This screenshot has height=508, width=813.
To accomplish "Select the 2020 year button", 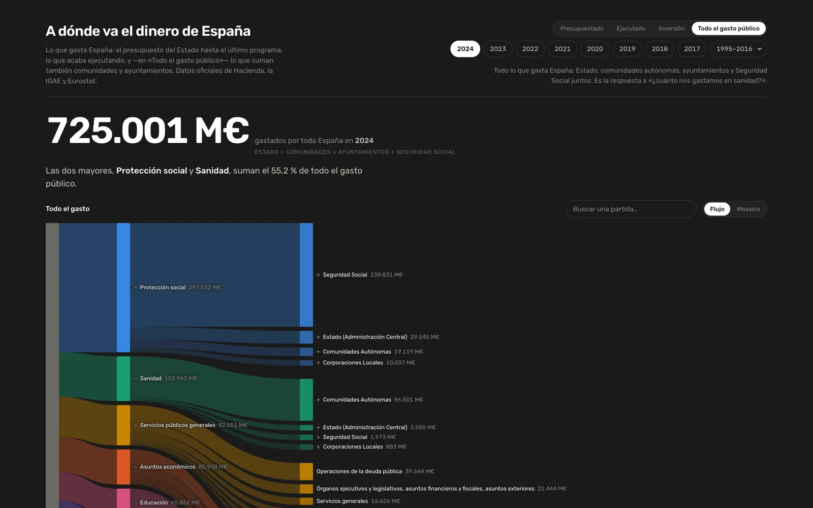I will (x=595, y=49).
